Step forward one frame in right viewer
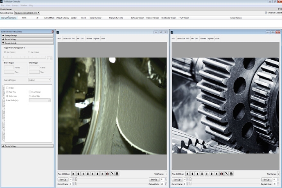This screenshot has height=188, width=282. pos(207,174)
